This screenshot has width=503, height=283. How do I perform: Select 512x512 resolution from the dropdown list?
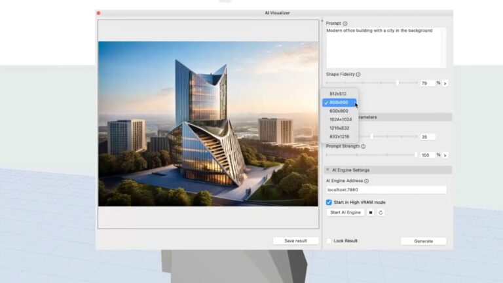(338, 94)
